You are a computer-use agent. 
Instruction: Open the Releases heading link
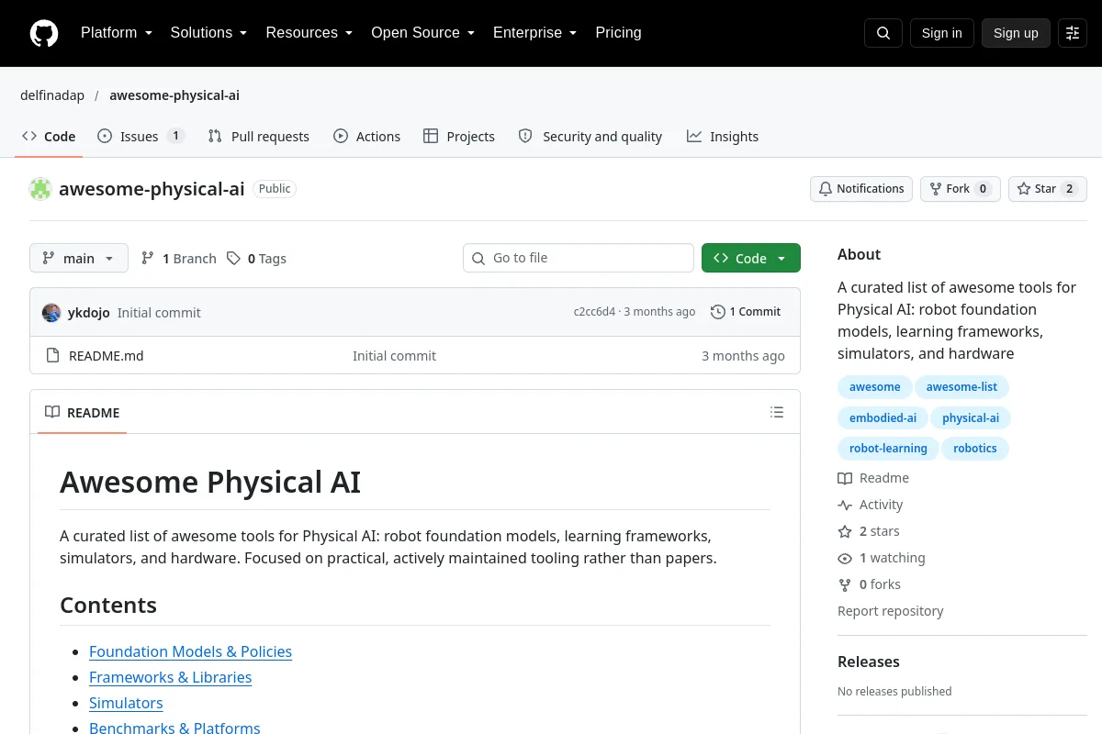pos(869,662)
